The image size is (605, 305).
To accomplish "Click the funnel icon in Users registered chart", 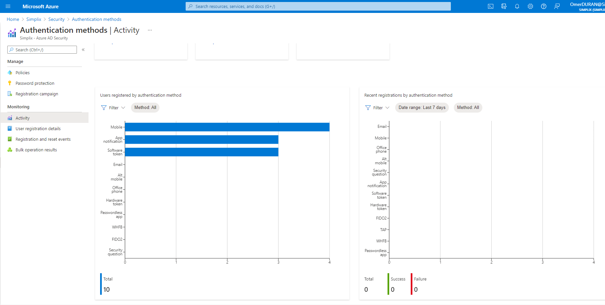I will click(x=104, y=108).
